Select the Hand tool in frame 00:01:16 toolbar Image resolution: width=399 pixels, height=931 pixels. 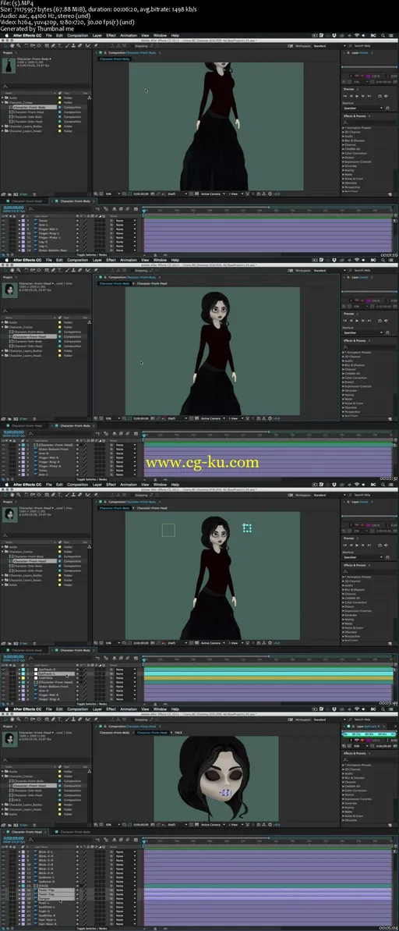(12, 46)
